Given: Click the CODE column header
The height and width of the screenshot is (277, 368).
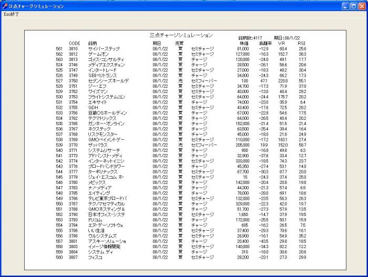Looking at the screenshot, I should 75,43.
